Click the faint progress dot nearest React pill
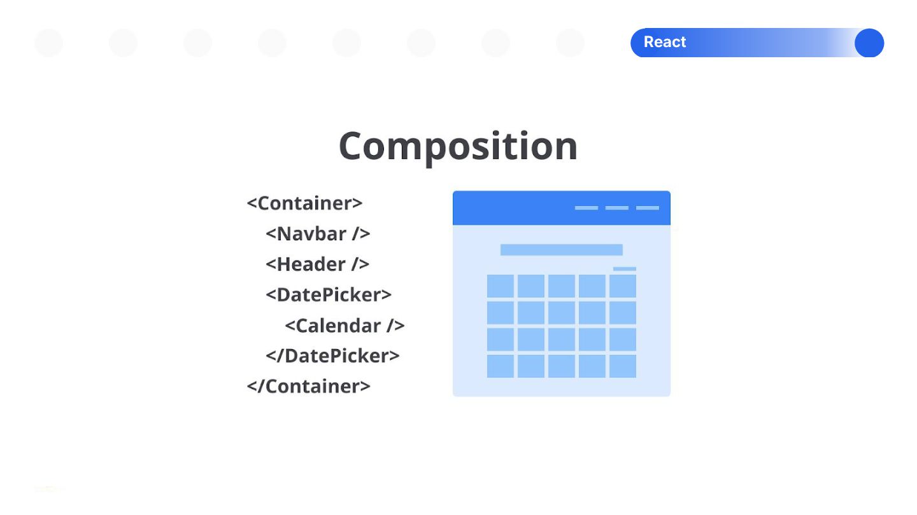Viewport: 917px width, 515px height. pos(570,43)
